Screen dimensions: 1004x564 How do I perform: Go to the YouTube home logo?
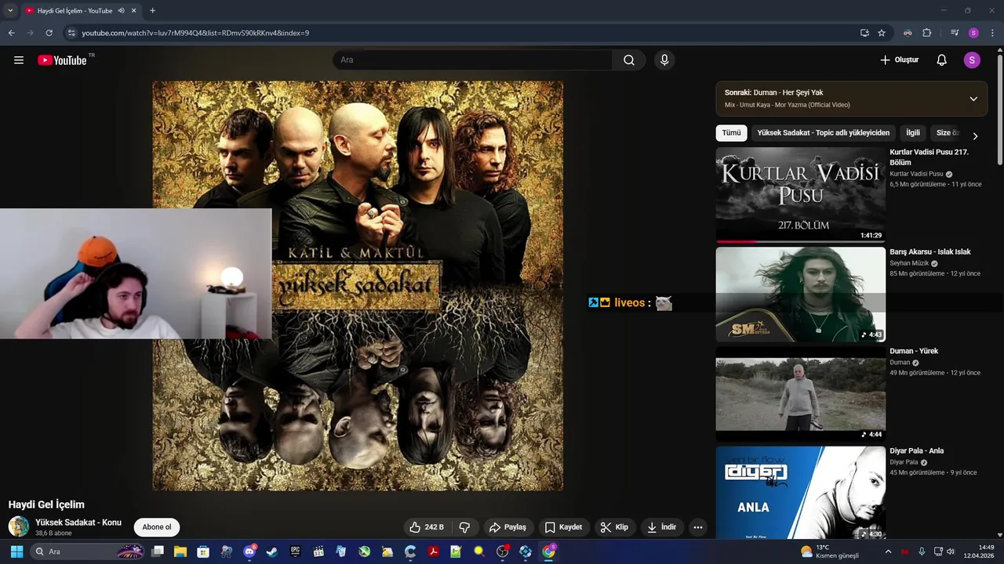tap(62, 60)
